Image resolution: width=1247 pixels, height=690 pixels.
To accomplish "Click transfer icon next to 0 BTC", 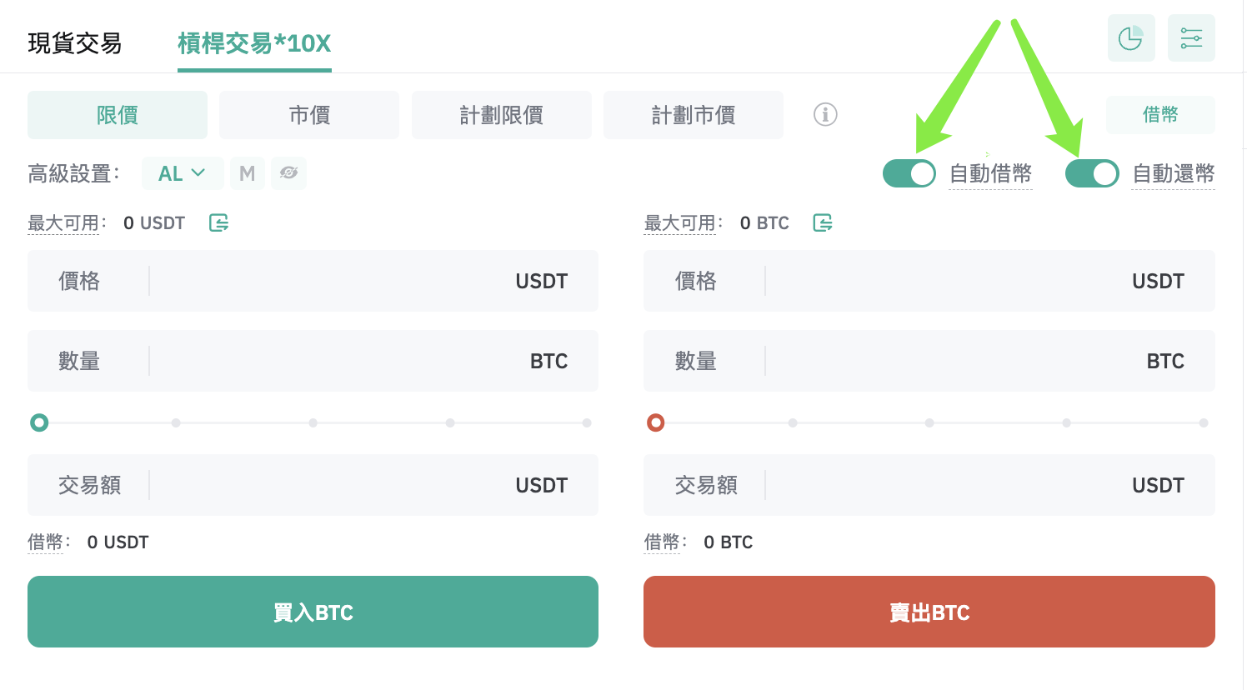I will click(x=823, y=222).
